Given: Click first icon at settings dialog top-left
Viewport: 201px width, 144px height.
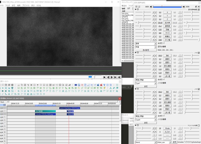Looking at the screenshot, I should [x=136, y=6].
